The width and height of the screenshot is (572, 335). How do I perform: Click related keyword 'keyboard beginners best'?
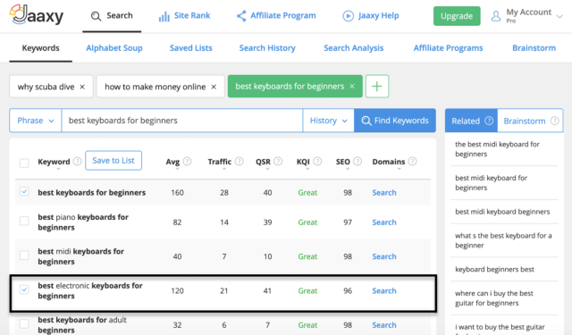click(x=494, y=270)
